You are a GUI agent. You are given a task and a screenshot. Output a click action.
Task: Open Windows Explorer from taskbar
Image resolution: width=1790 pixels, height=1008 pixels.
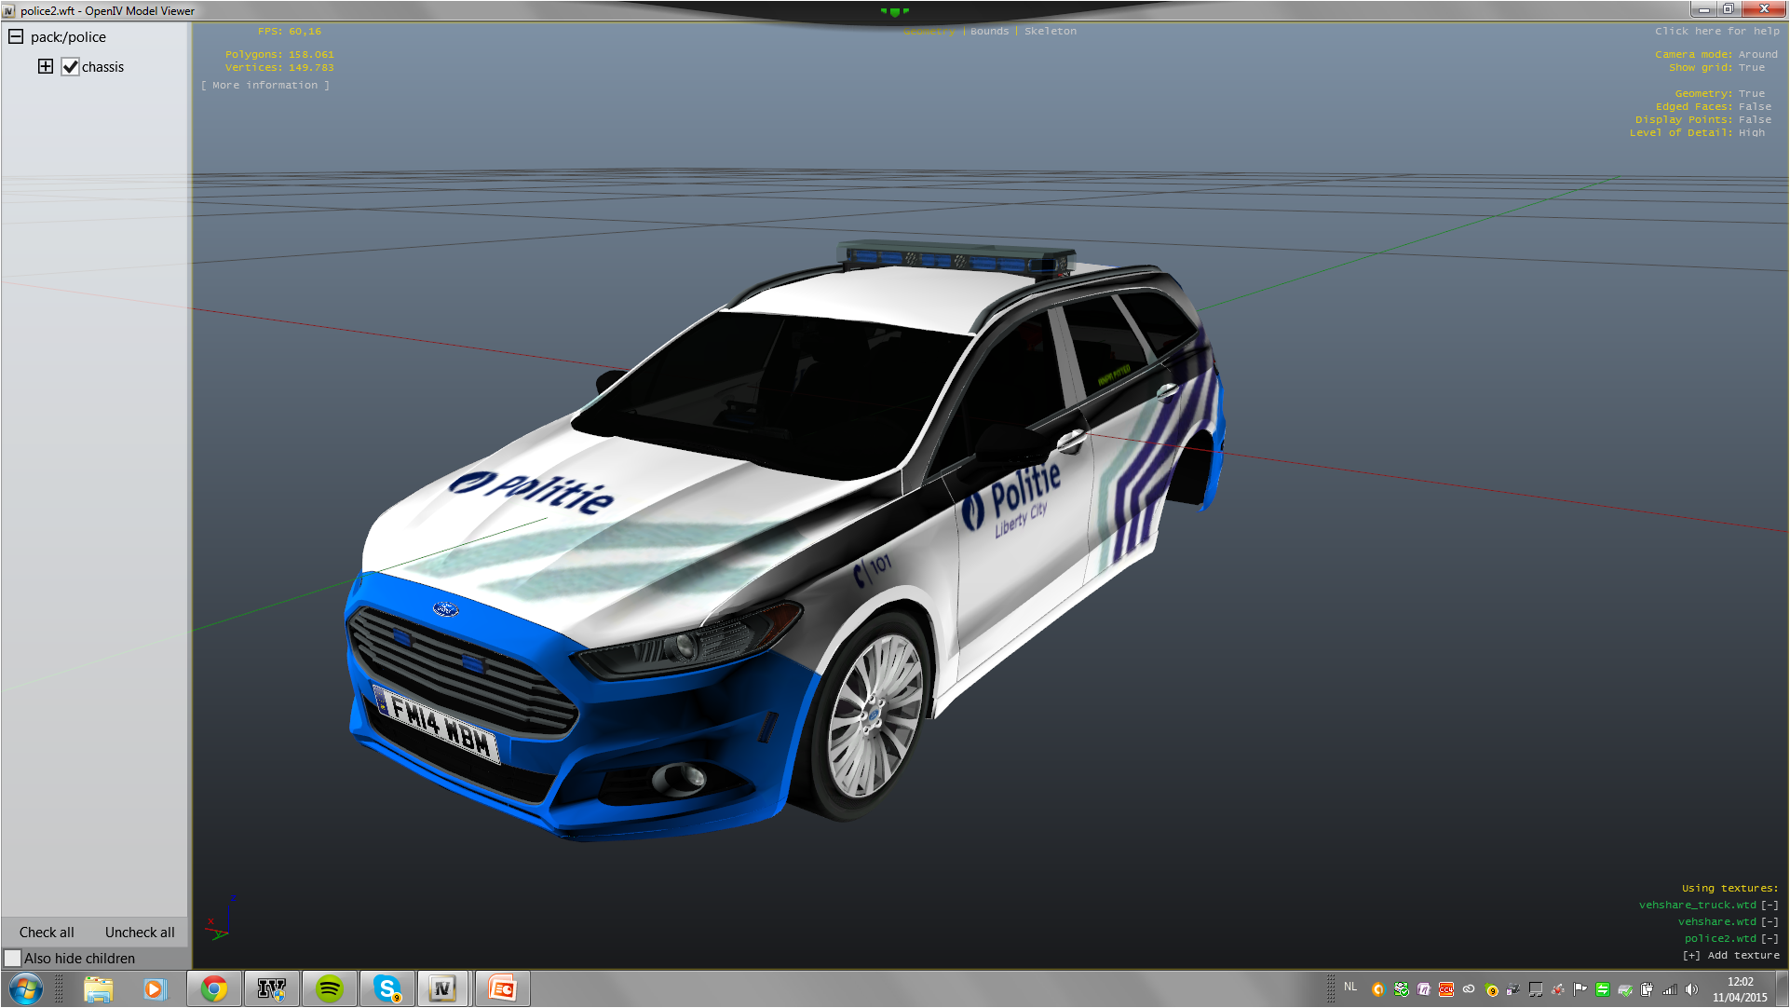click(98, 988)
